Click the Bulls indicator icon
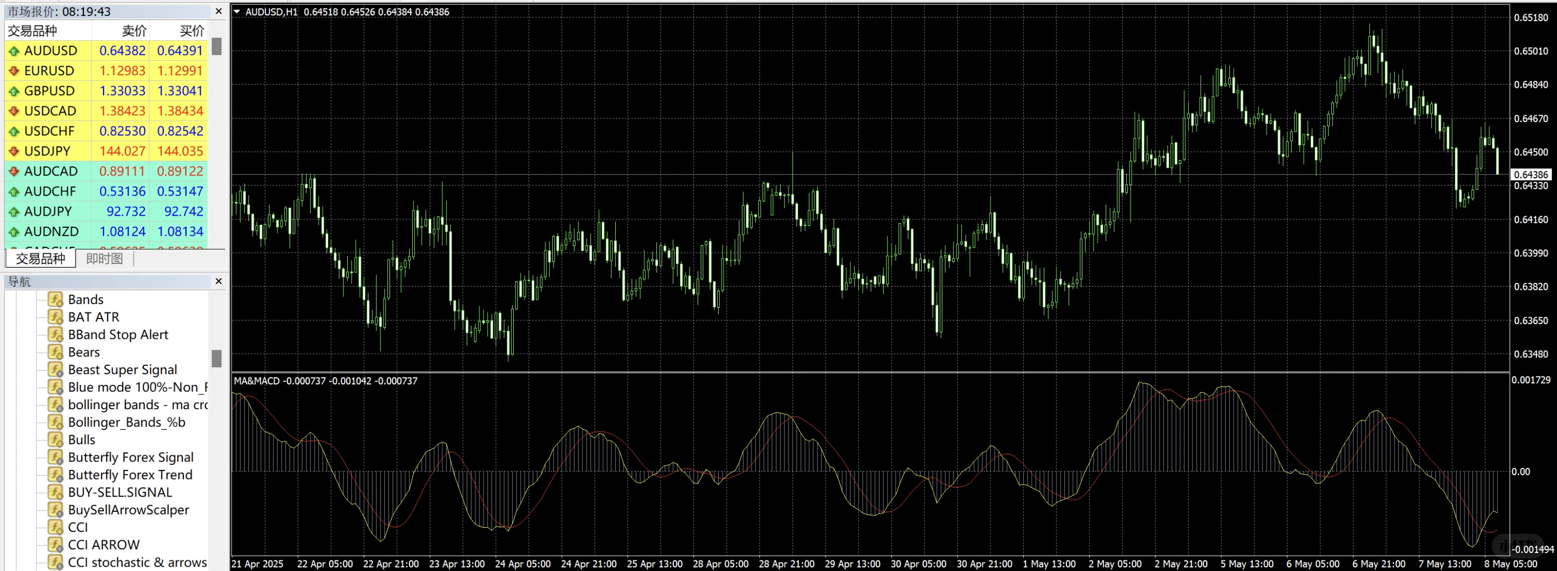This screenshot has width=1557, height=571. (55, 440)
